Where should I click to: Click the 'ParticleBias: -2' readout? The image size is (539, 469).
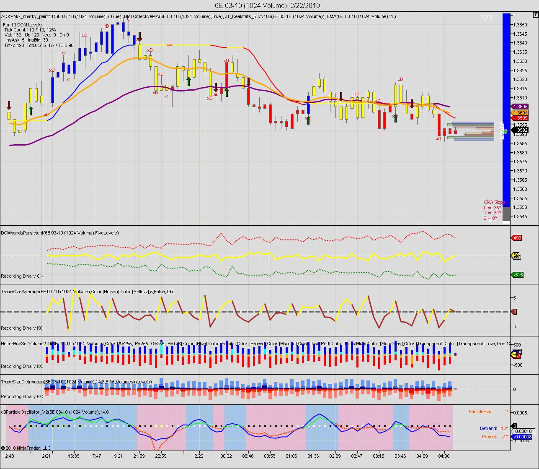coord(488,412)
